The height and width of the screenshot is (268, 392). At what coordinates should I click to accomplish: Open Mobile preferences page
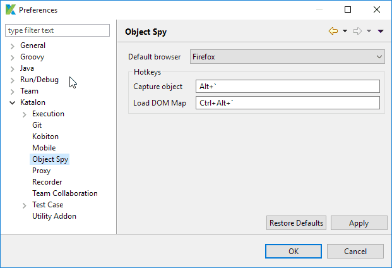pos(44,148)
